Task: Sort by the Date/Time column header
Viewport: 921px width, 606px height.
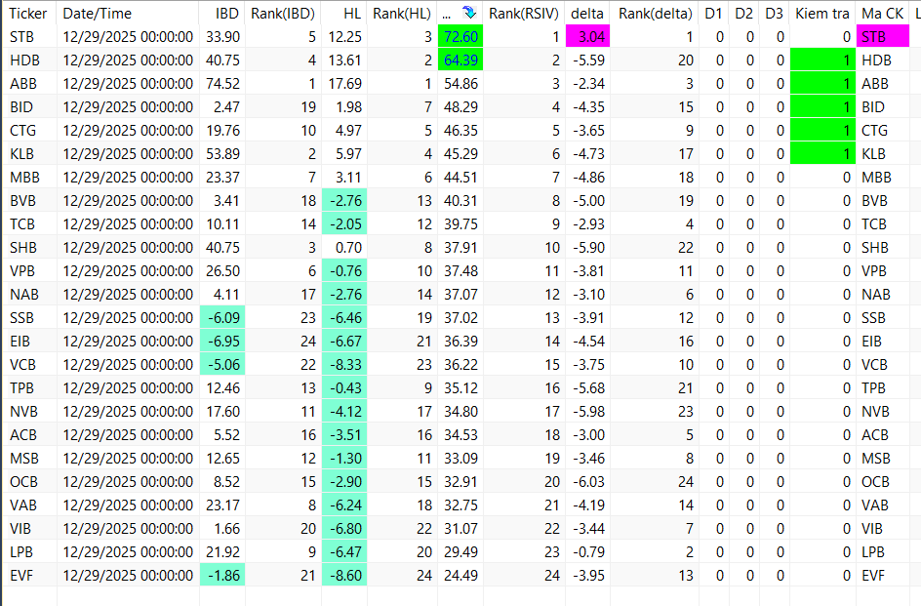Action: pyautogui.click(x=128, y=13)
